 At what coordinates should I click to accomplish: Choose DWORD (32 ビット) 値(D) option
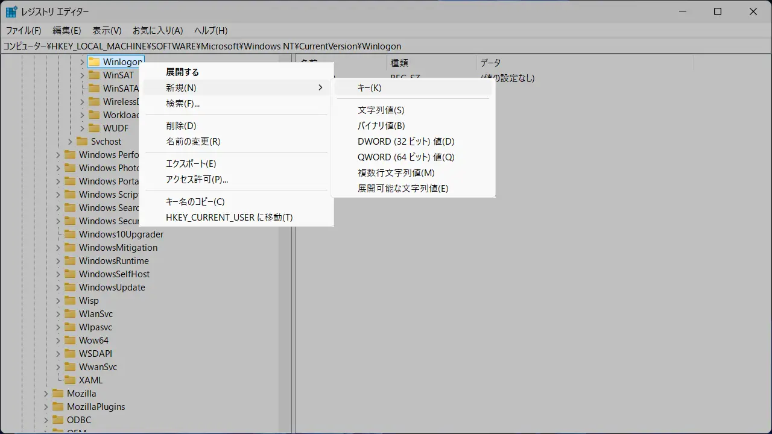coord(405,142)
